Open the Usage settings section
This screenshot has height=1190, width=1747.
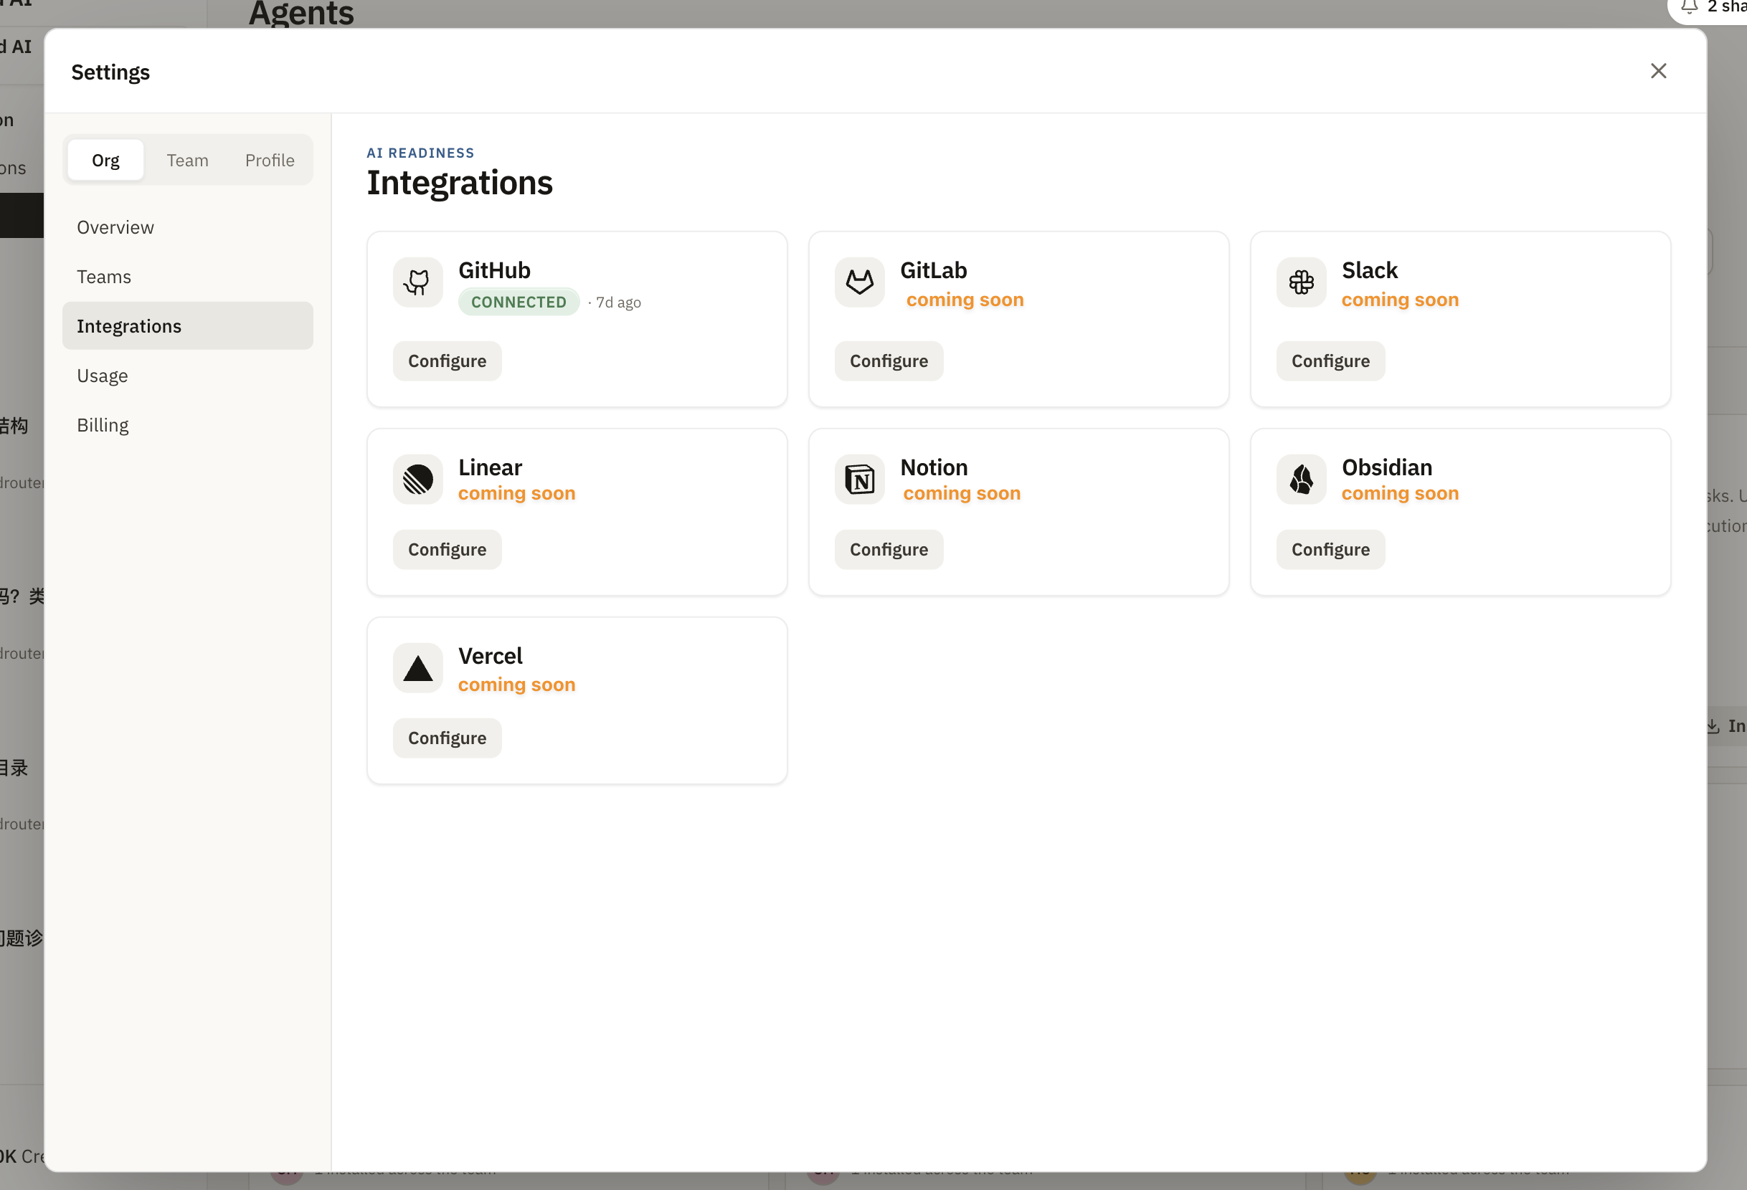pyautogui.click(x=187, y=376)
